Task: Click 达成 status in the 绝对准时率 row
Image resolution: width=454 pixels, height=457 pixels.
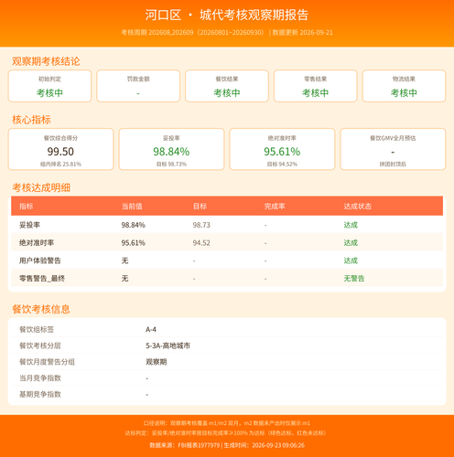Action: (x=351, y=243)
